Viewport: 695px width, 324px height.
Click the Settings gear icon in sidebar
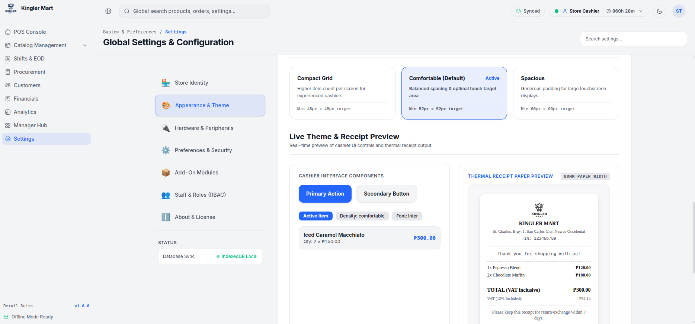click(x=8, y=139)
